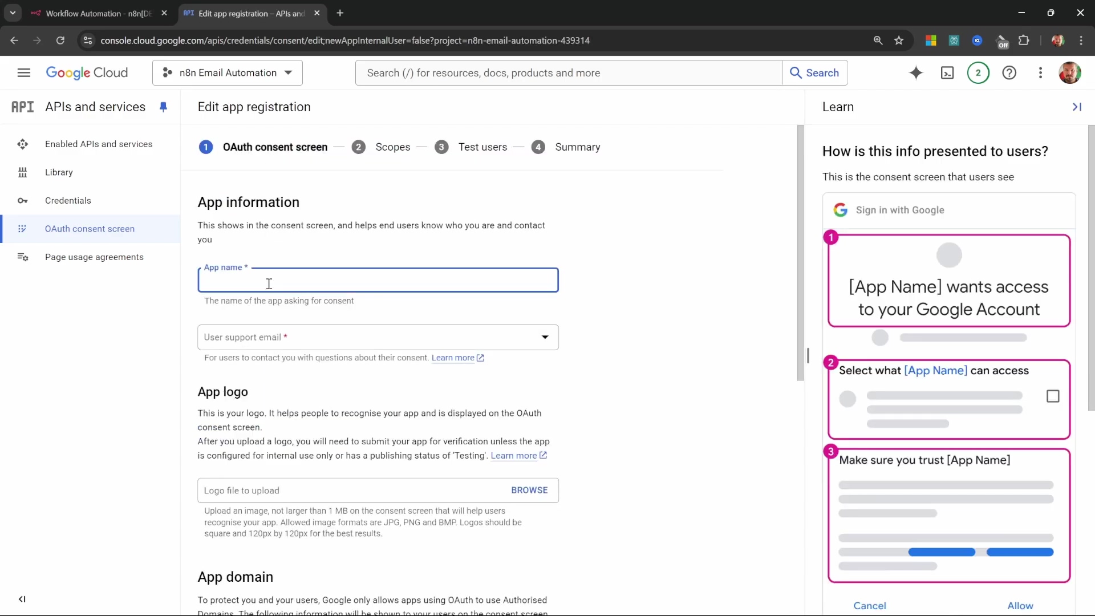Open the help question mark icon
Viewport: 1095px width, 616px height.
click(x=1009, y=73)
